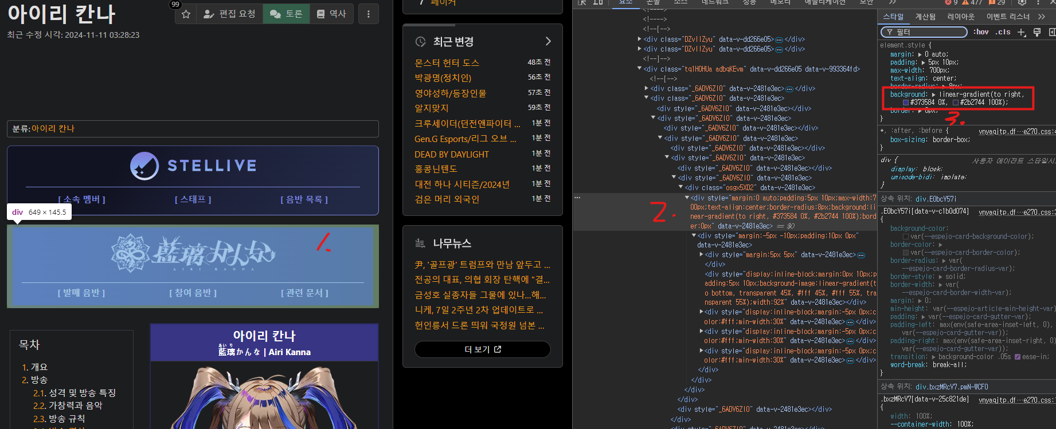Click the border-color variable swatch
The image size is (1056, 429).
(906, 253)
